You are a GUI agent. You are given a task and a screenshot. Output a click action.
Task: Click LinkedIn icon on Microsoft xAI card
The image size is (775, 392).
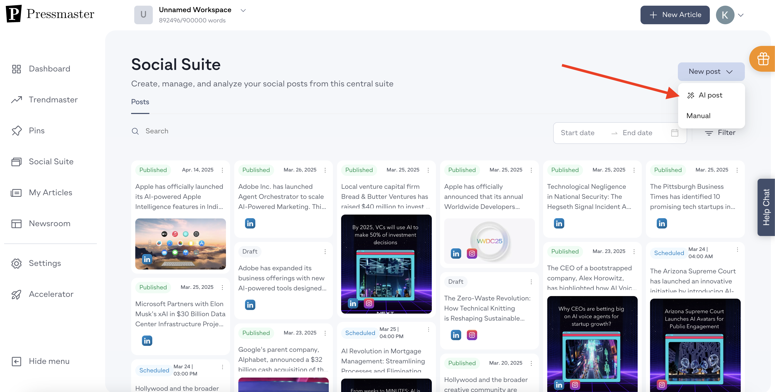tap(147, 341)
